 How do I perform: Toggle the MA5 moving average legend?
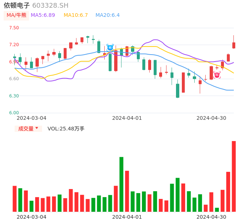(43, 15)
